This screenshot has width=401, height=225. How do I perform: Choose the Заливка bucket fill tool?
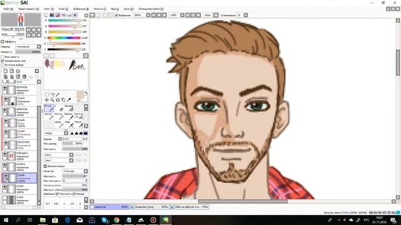[70, 108]
